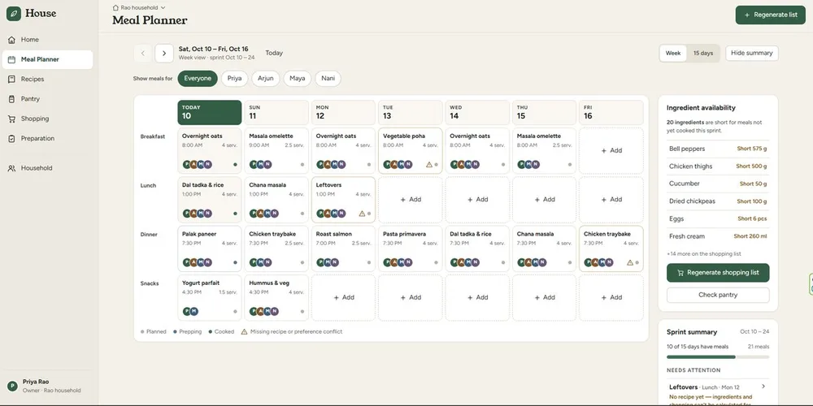This screenshot has height=406, width=813.
Task: Filter meals for Nani
Action: click(328, 79)
